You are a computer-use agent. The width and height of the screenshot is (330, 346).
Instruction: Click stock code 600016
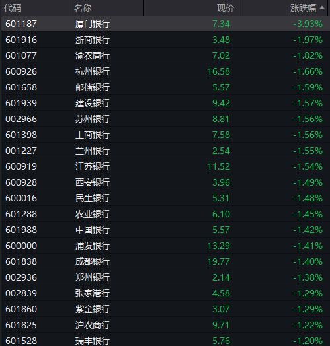(21, 198)
